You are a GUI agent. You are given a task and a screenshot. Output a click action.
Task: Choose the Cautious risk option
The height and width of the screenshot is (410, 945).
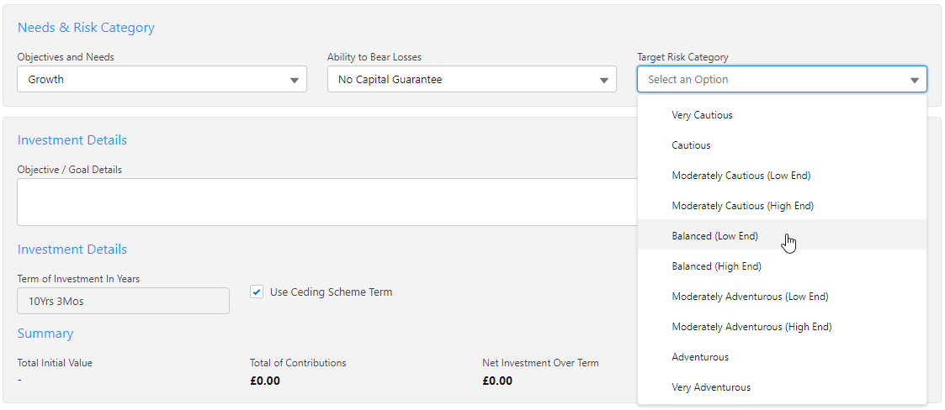tap(691, 145)
